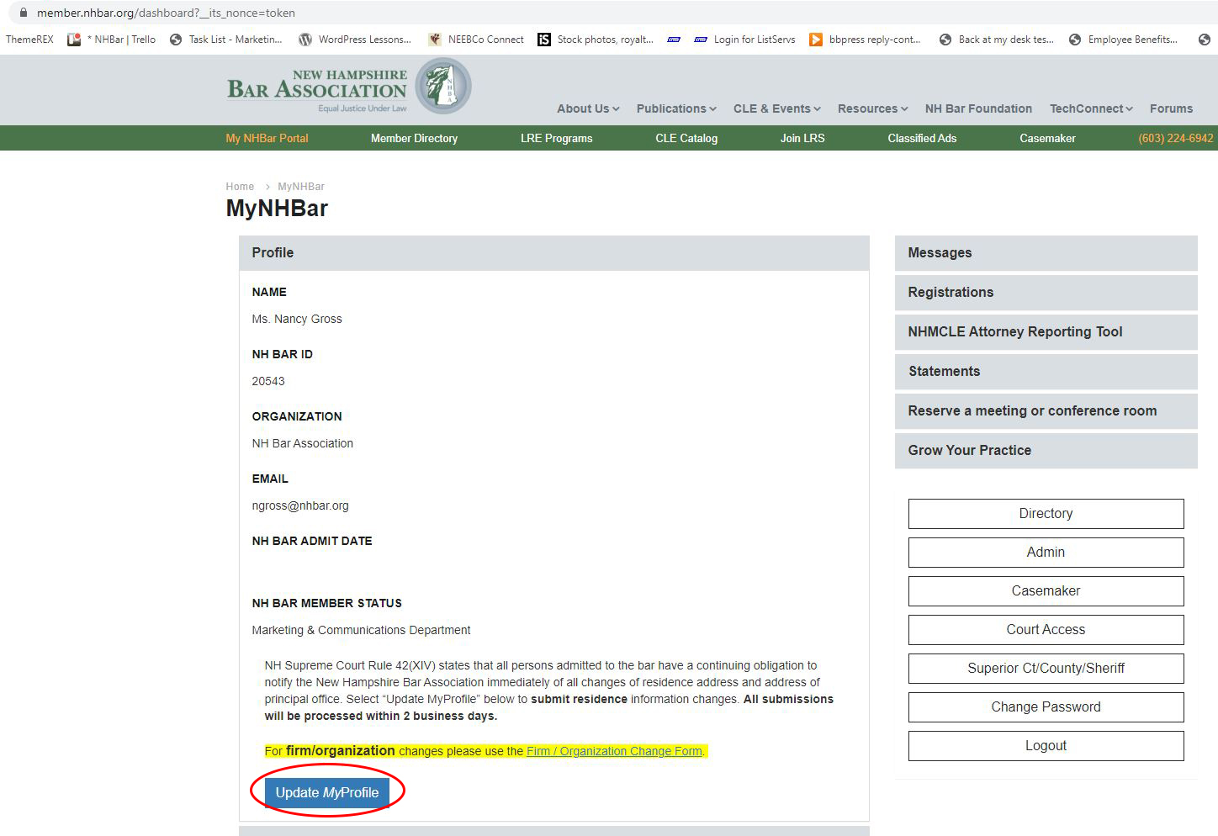Open Classified Ads in green bar
1218x836 pixels.
click(922, 138)
